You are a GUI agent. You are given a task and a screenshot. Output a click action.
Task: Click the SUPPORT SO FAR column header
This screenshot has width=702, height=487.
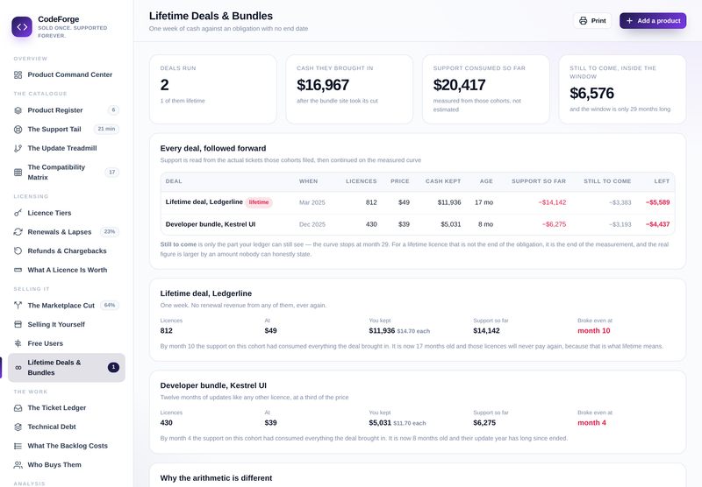[x=539, y=181]
